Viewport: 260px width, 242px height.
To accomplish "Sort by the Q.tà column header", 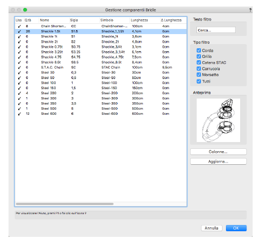I will 28,20.
